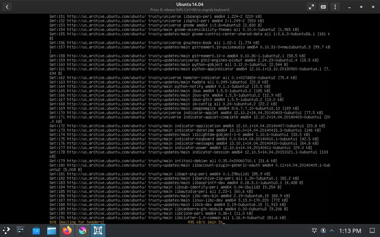Click the '495 kB/s 1min 3s' download rate
Viewport: 380px width, 237px height.
pyautogui.click(x=205, y=222)
